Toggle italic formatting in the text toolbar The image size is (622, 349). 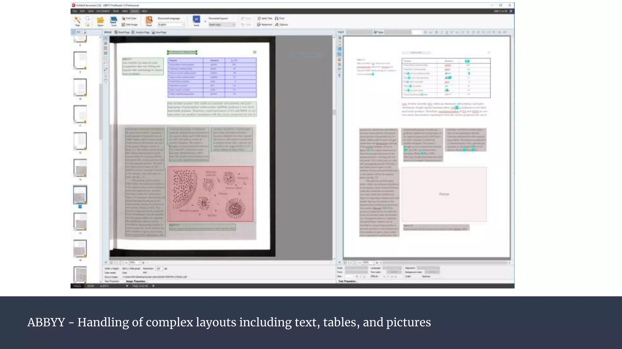coord(442,32)
